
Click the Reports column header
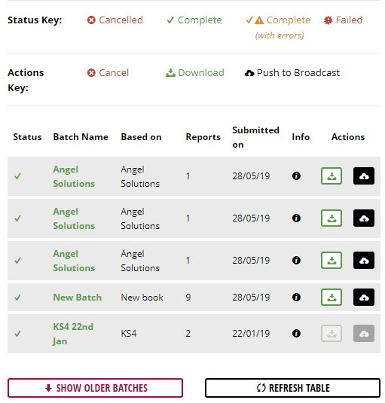(203, 137)
